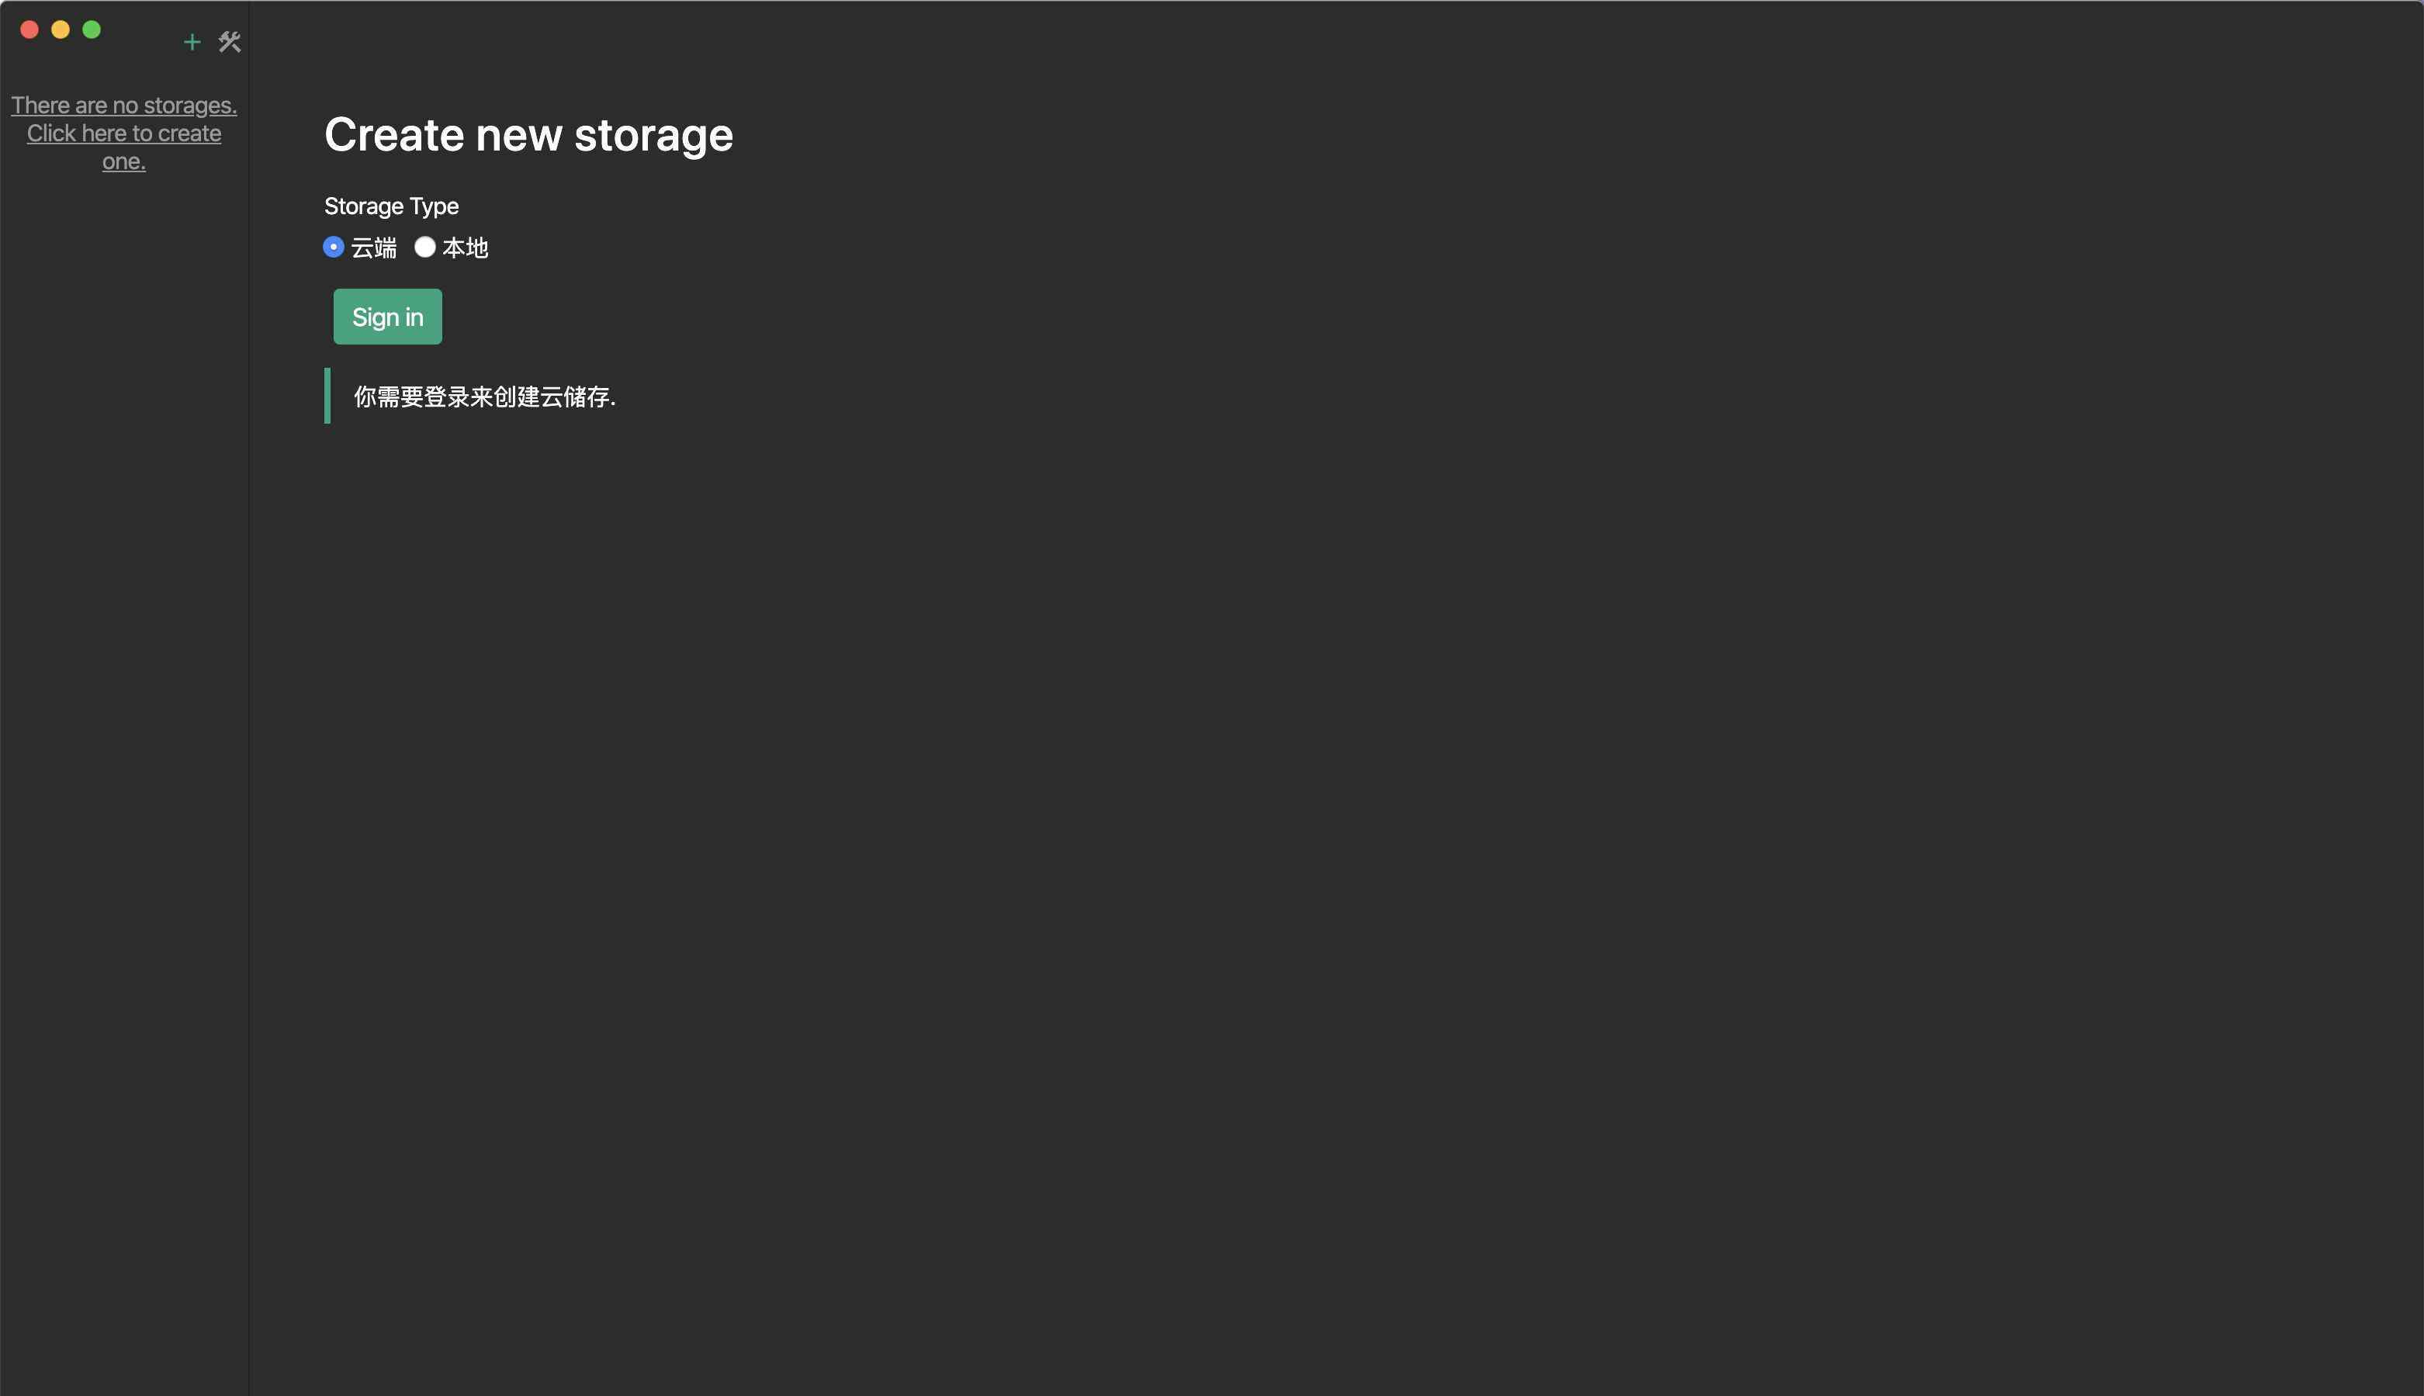Click the empty sidebar area below the link
The height and width of the screenshot is (1396, 2424).
pyautogui.click(x=123, y=767)
